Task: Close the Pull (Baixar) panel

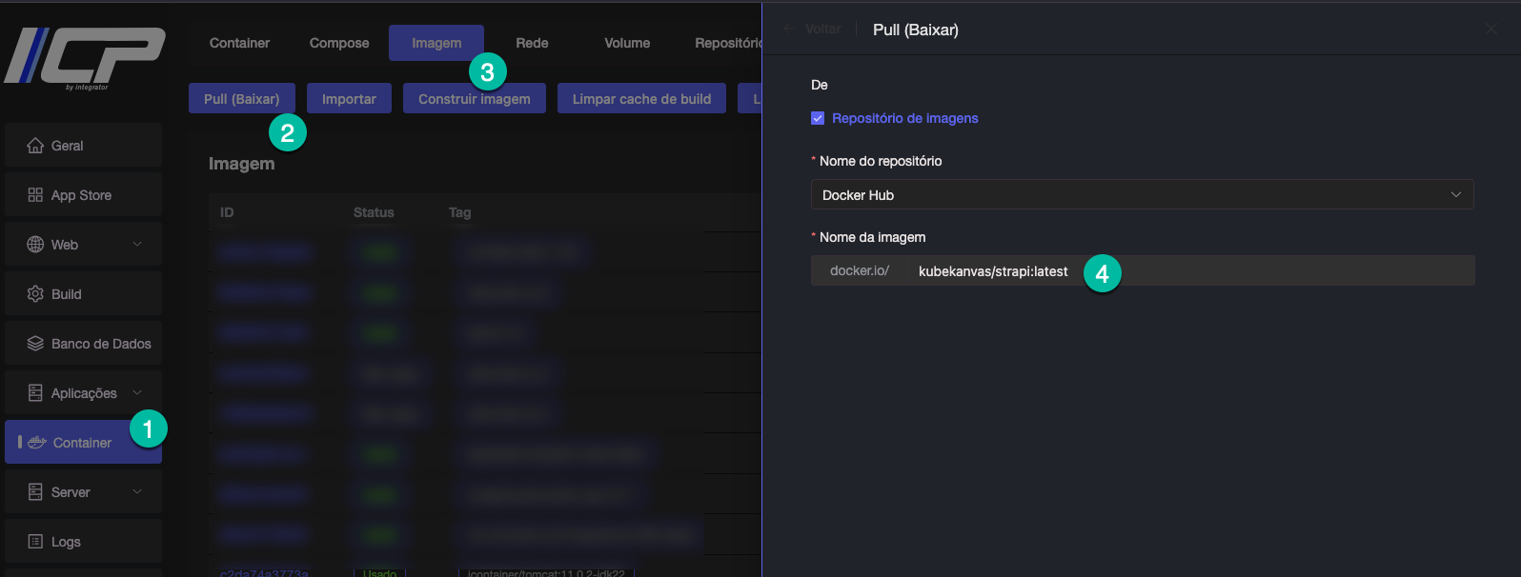Action: tap(1491, 30)
